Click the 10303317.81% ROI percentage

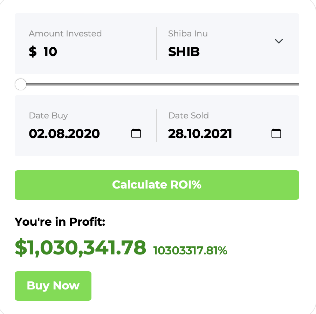click(x=190, y=251)
